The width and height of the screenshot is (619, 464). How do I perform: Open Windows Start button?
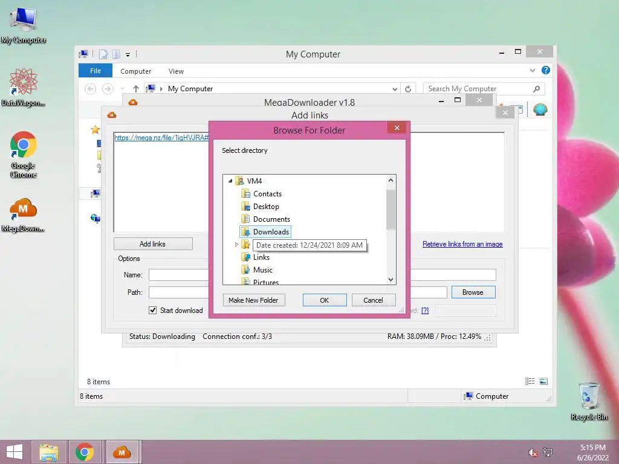pos(15,452)
